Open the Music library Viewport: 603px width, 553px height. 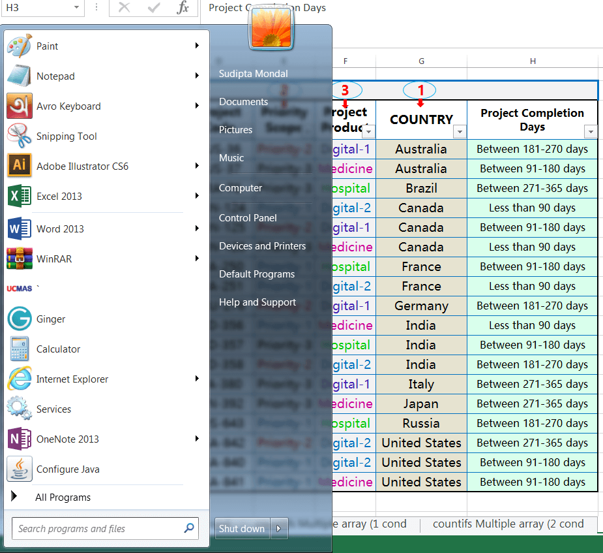click(x=231, y=158)
